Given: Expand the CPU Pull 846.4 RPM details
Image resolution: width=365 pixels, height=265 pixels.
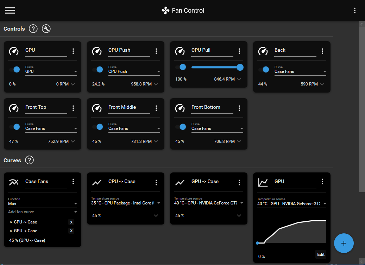Looking at the screenshot, I should [239, 79].
